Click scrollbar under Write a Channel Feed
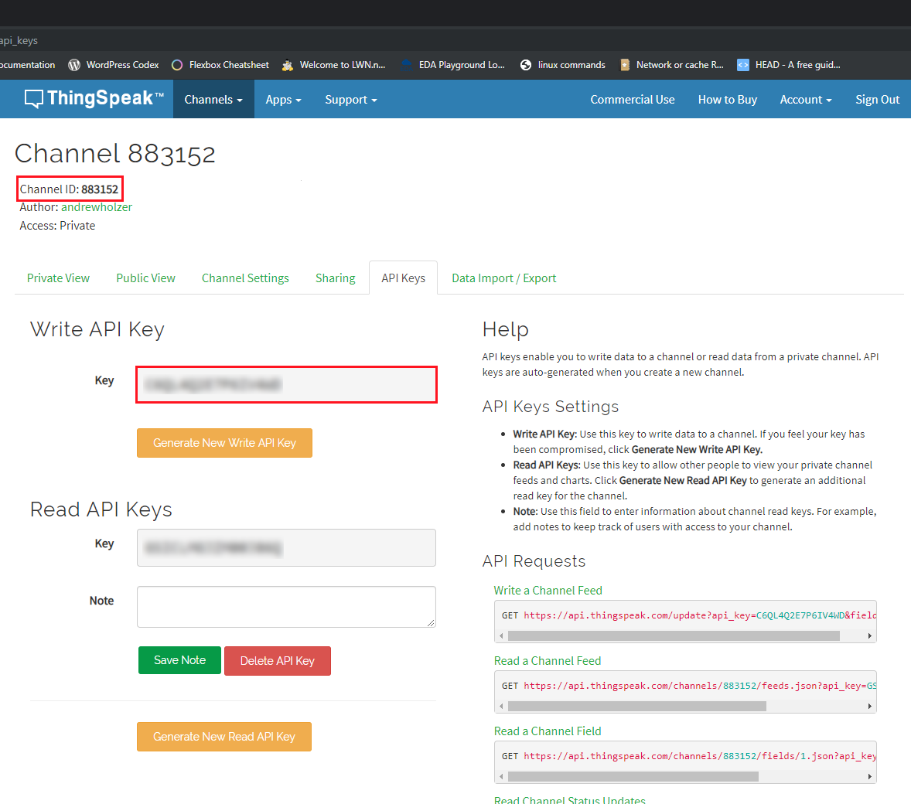Screen dimensions: 911x804 [x=674, y=636]
